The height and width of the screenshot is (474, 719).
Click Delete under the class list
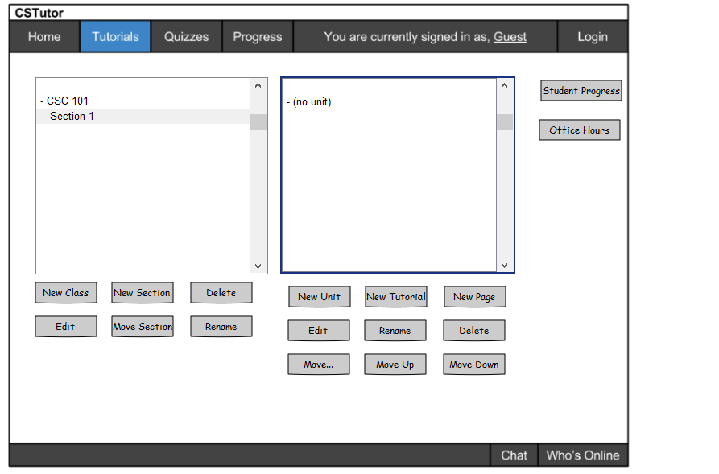click(x=221, y=292)
